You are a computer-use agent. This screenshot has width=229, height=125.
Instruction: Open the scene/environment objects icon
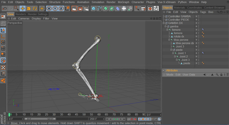click(124, 9)
